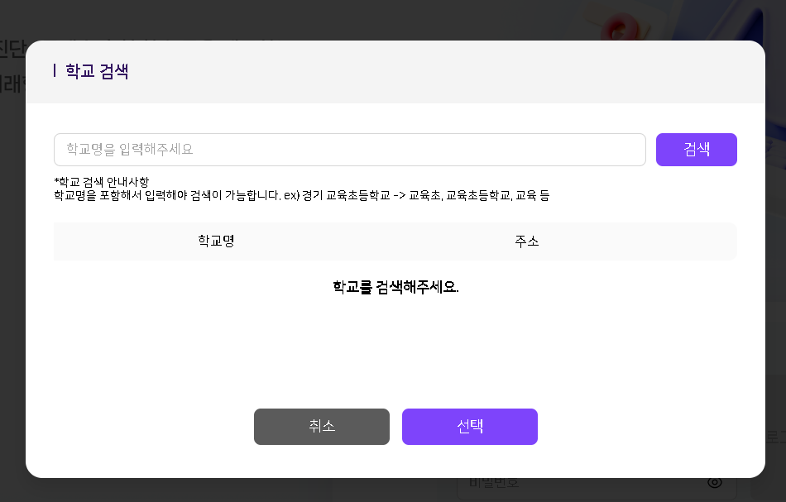Click the partially visible 로그 button at right edge
The image size is (786, 502).
click(x=774, y=436)
